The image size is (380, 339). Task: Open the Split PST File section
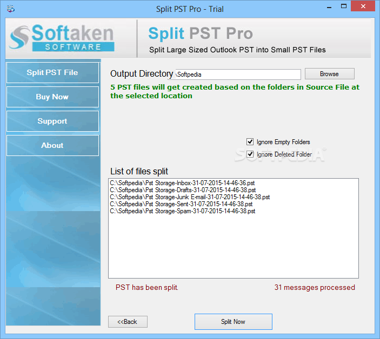coord(52,72)
